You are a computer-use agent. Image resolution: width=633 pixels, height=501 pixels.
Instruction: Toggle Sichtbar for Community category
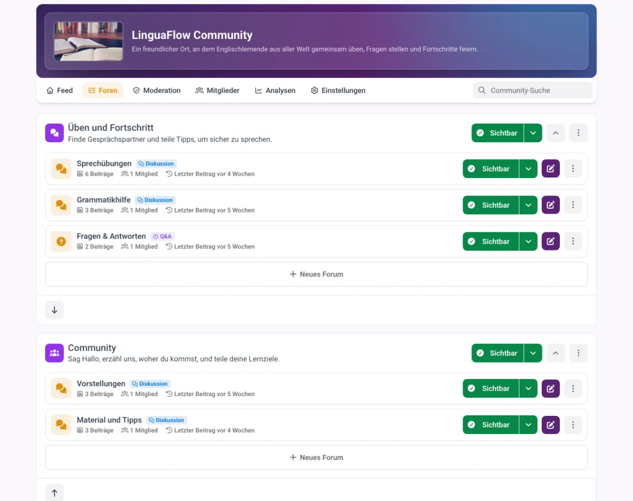(497, 353)
